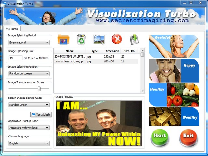
Task: Select the Grateful category image
Action: coord(174,46)
